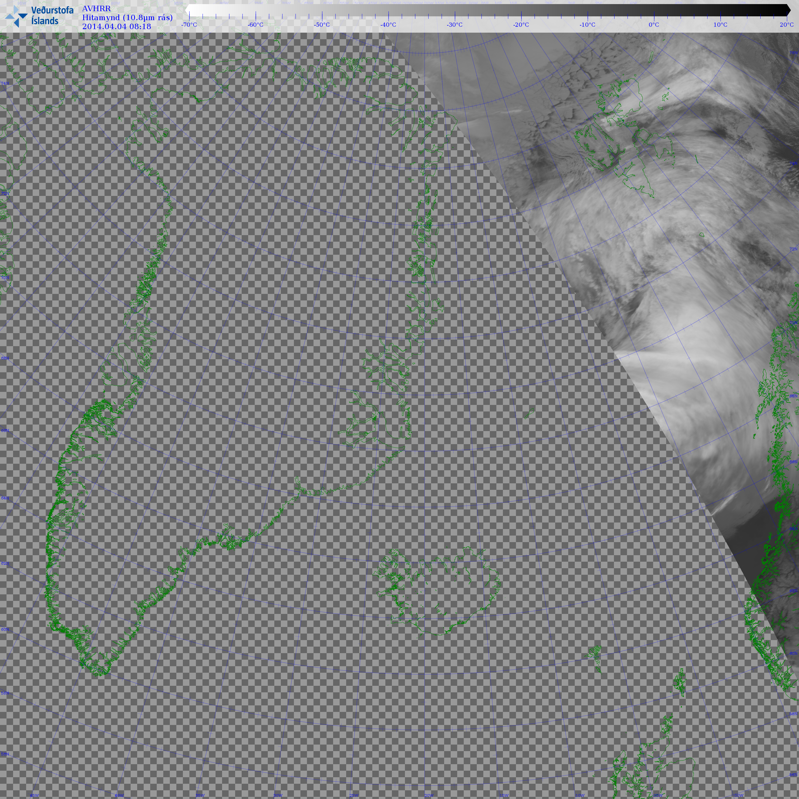Click the black right arrow of color bar
The height and width of the screenshot is (799, 799).
[788, 10]
